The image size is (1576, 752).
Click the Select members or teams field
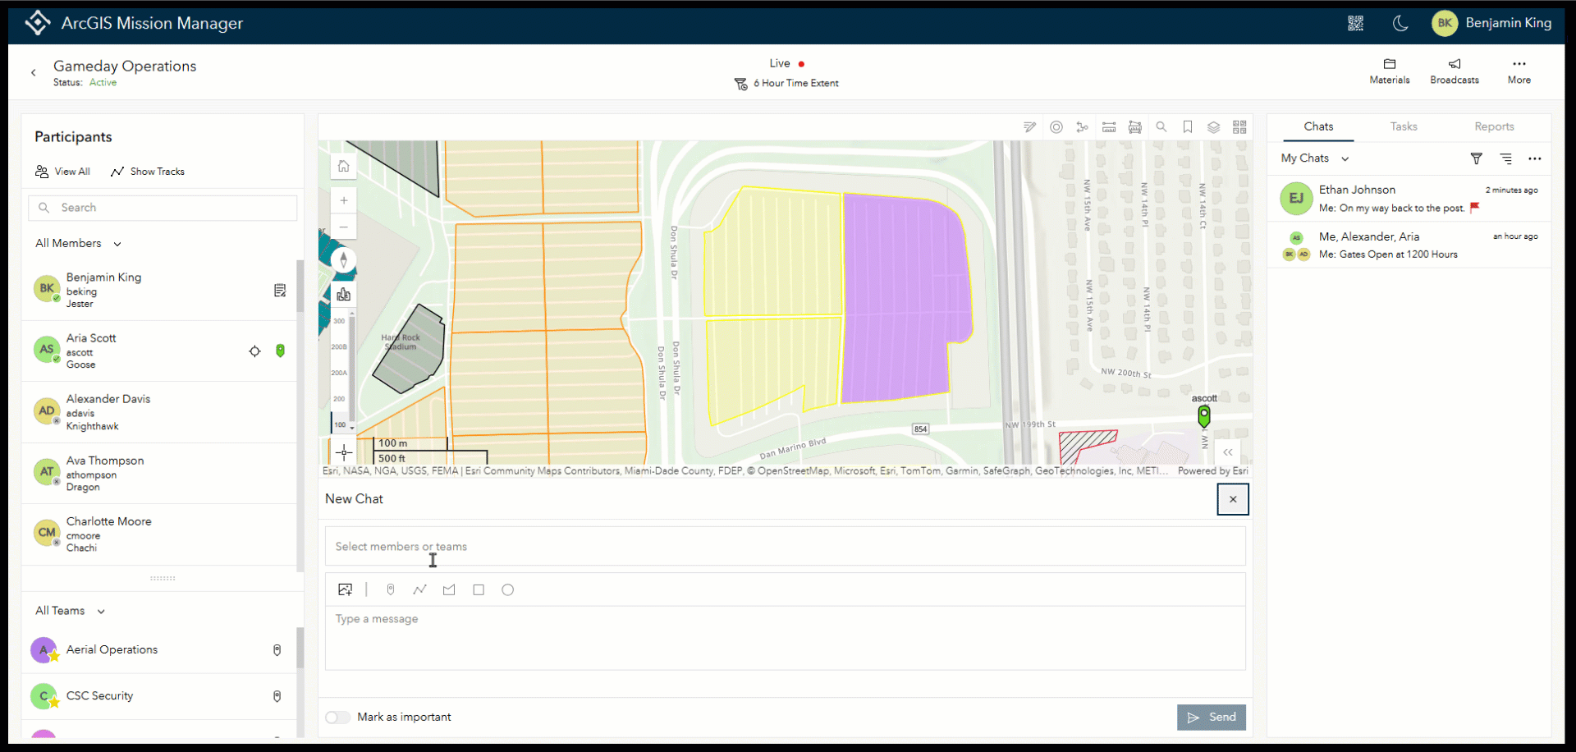point(786,547)
